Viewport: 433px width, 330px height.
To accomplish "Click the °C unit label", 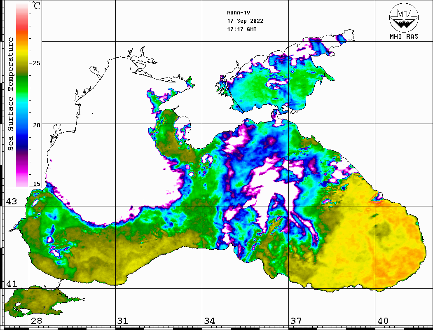I will tap(36, 5).
